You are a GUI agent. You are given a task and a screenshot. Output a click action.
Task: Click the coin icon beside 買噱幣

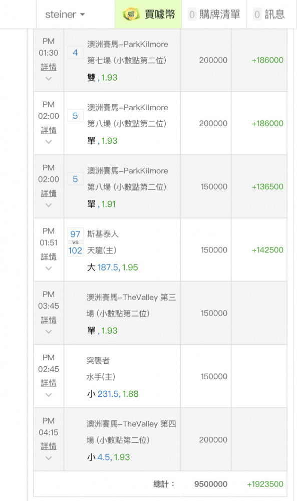pos(131,15)
